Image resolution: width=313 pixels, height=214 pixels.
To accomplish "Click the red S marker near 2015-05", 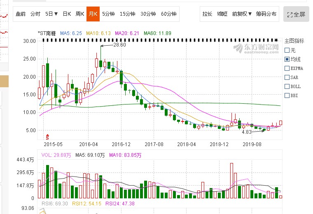I will click(x=47, y=136).
